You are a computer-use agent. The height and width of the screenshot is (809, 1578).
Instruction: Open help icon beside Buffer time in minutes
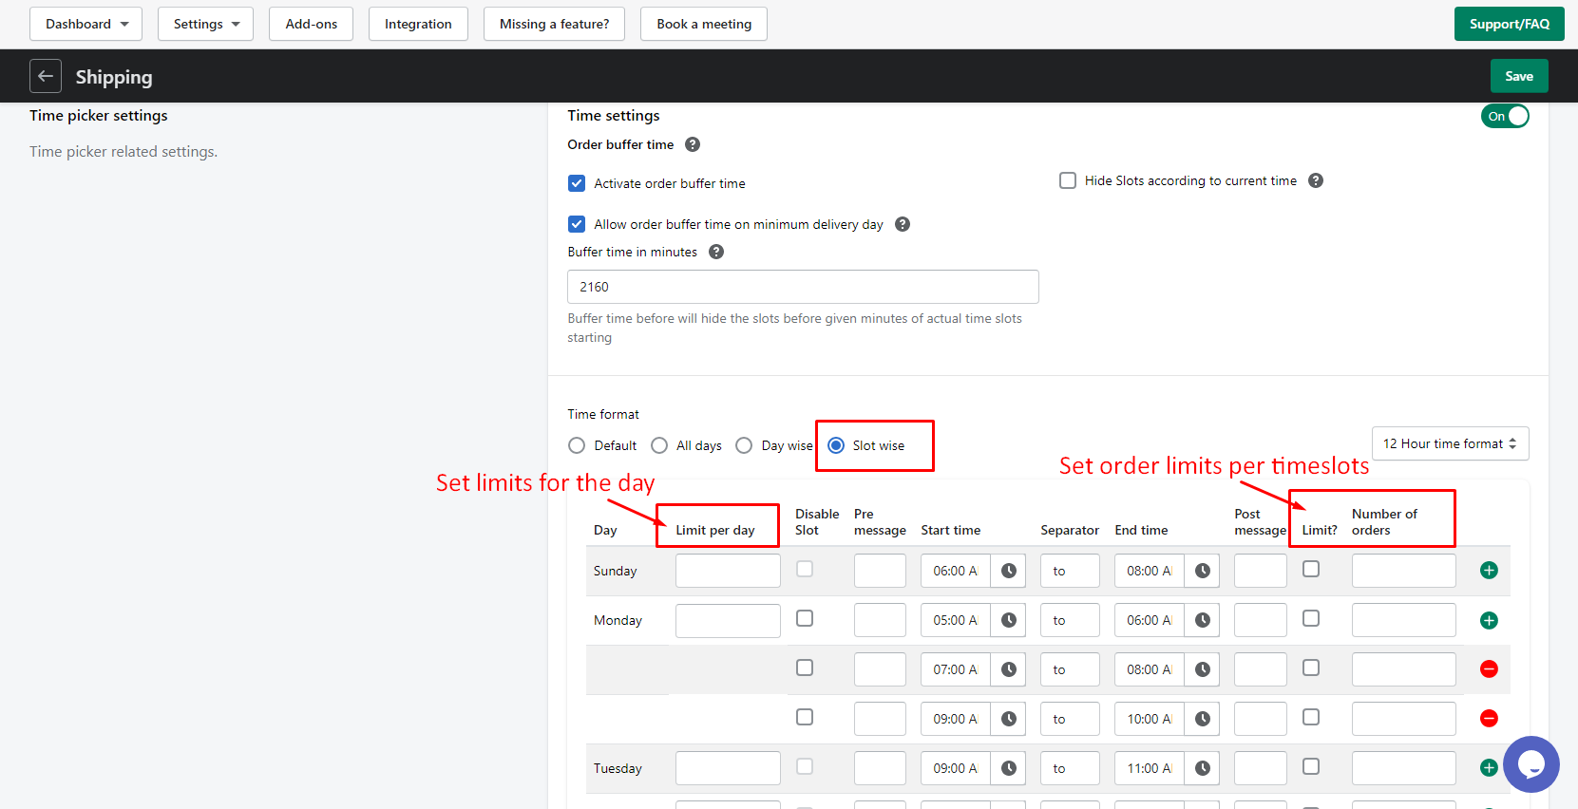tap(716, 252)
